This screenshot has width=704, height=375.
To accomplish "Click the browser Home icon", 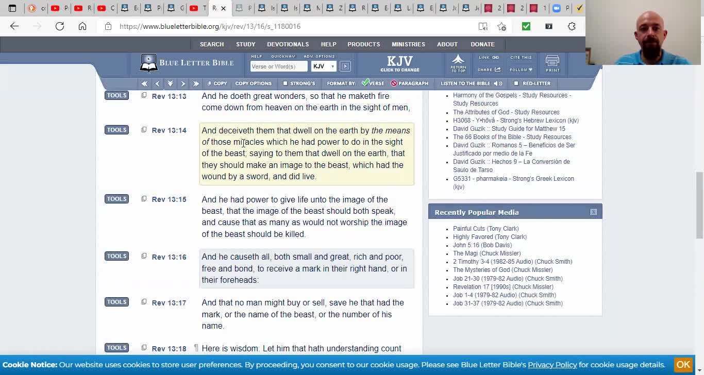I will tap(82, 26).
